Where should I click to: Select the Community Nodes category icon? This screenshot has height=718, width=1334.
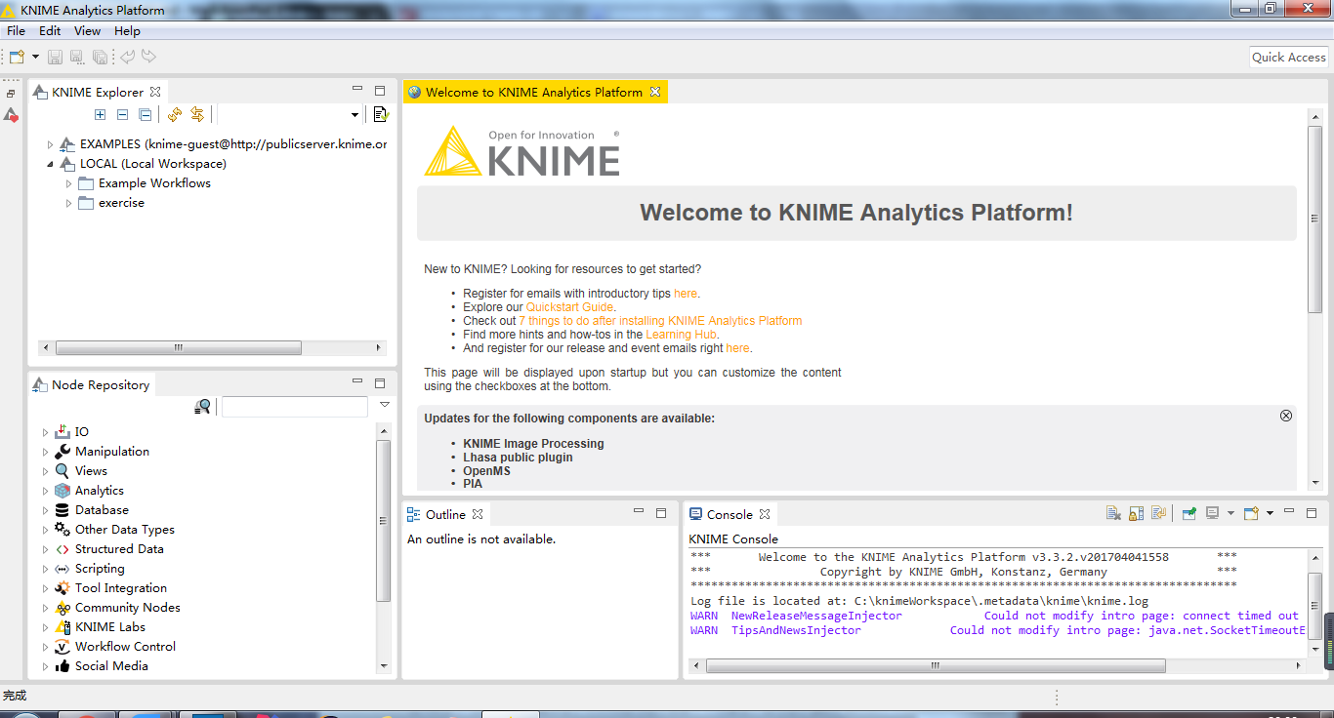(x=63, y=608)
